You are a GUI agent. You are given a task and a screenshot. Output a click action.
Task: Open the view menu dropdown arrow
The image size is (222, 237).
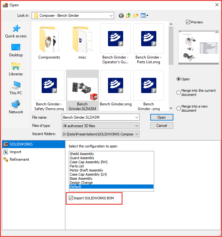[147, 16]
